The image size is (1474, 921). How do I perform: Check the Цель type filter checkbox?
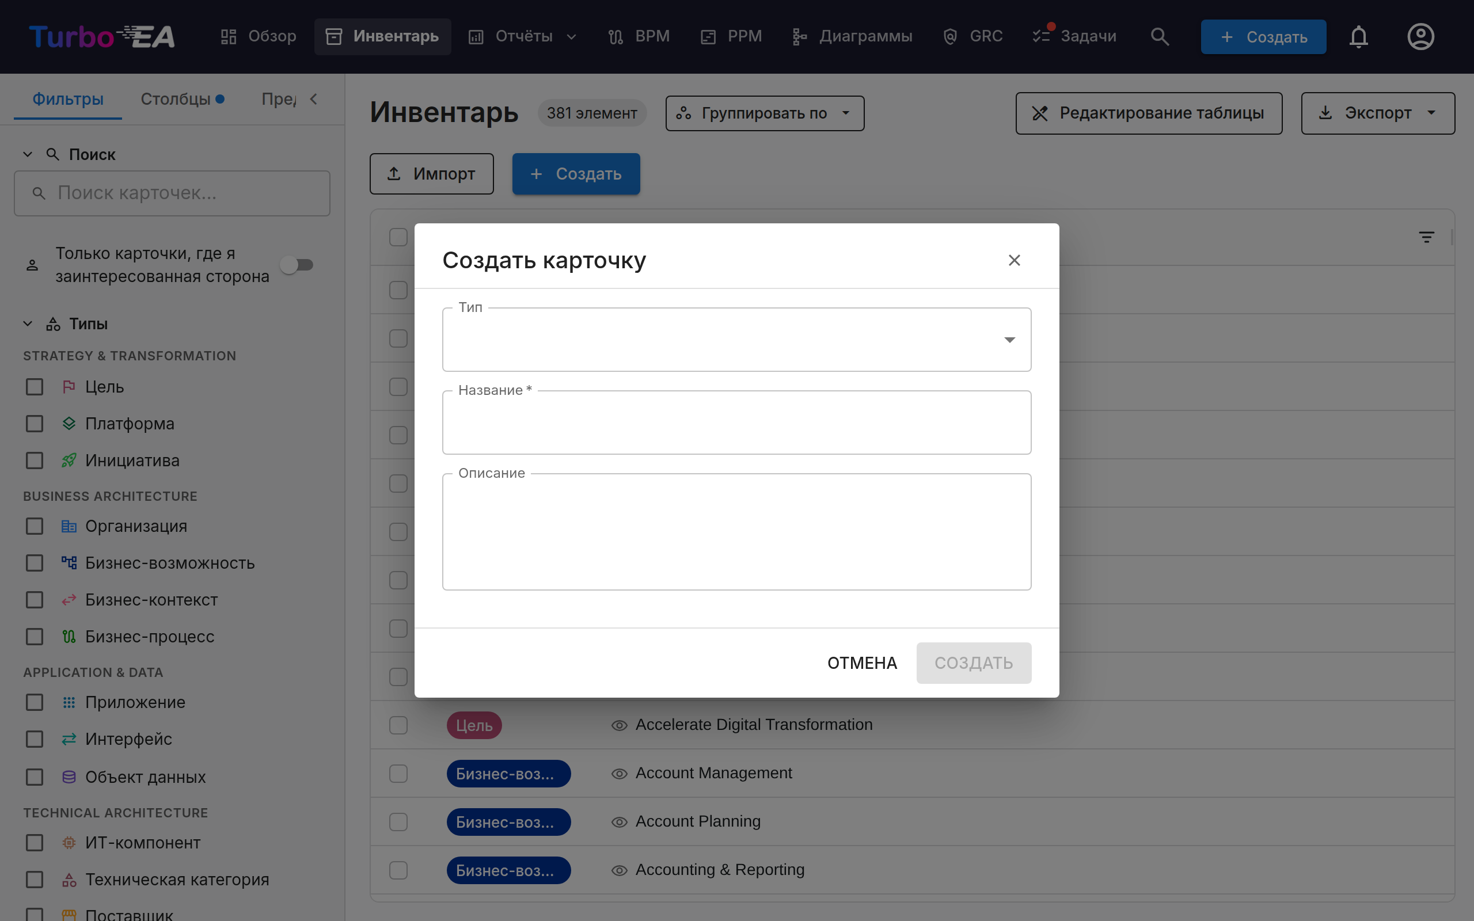click(x=35, y=387)
